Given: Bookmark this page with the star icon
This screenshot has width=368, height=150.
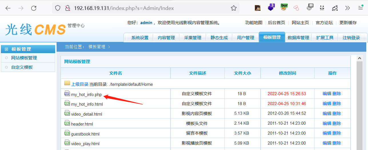Looking at the screenshot, I should click(234, 8).
